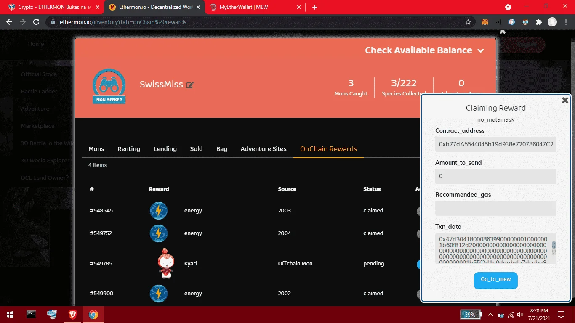Click the Kyari reward name

[x=190, y=264]
